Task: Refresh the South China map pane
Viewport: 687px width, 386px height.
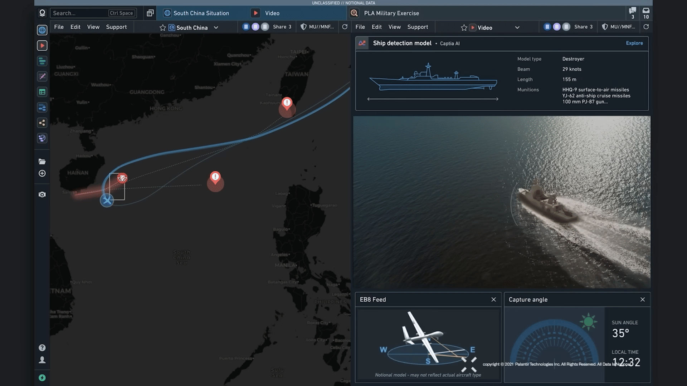Action: tap(345, 27)
